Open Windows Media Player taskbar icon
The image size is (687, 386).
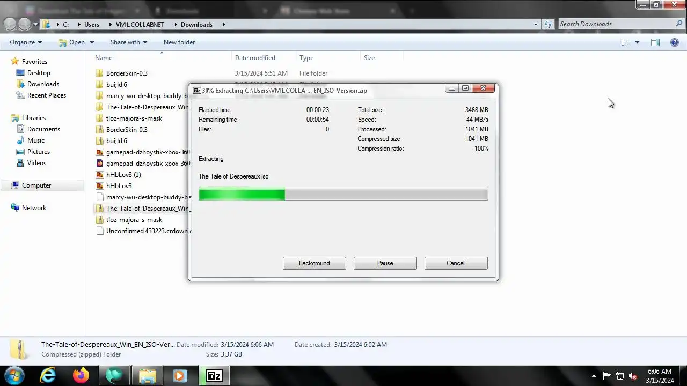[x=180, y=376]
